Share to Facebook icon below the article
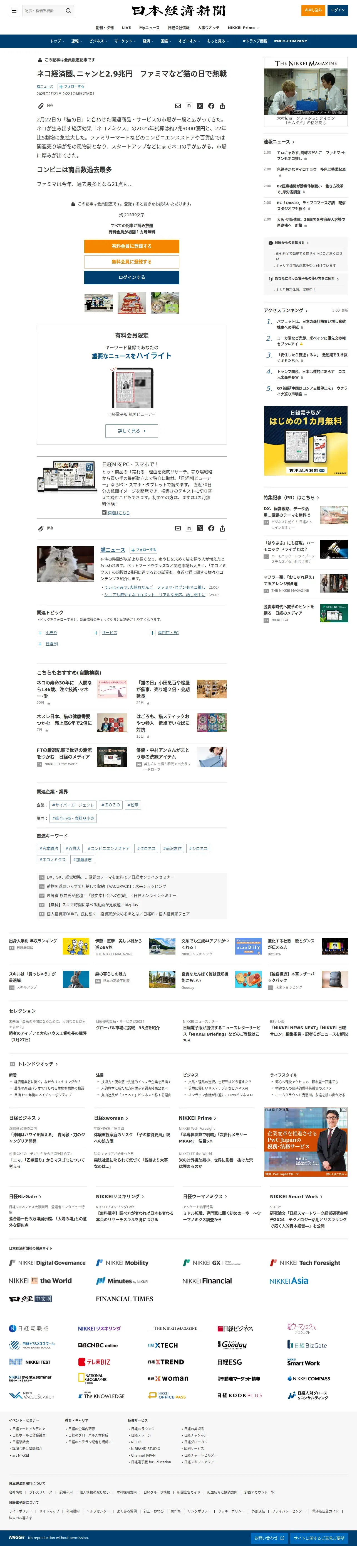Screen dimensions: 357x1546 [x=211, y=528]
